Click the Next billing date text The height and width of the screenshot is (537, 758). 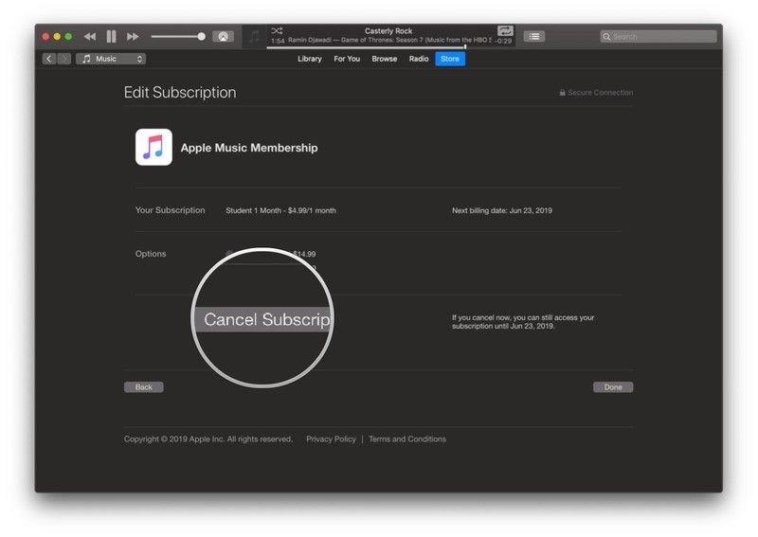(x=502, y=210)
